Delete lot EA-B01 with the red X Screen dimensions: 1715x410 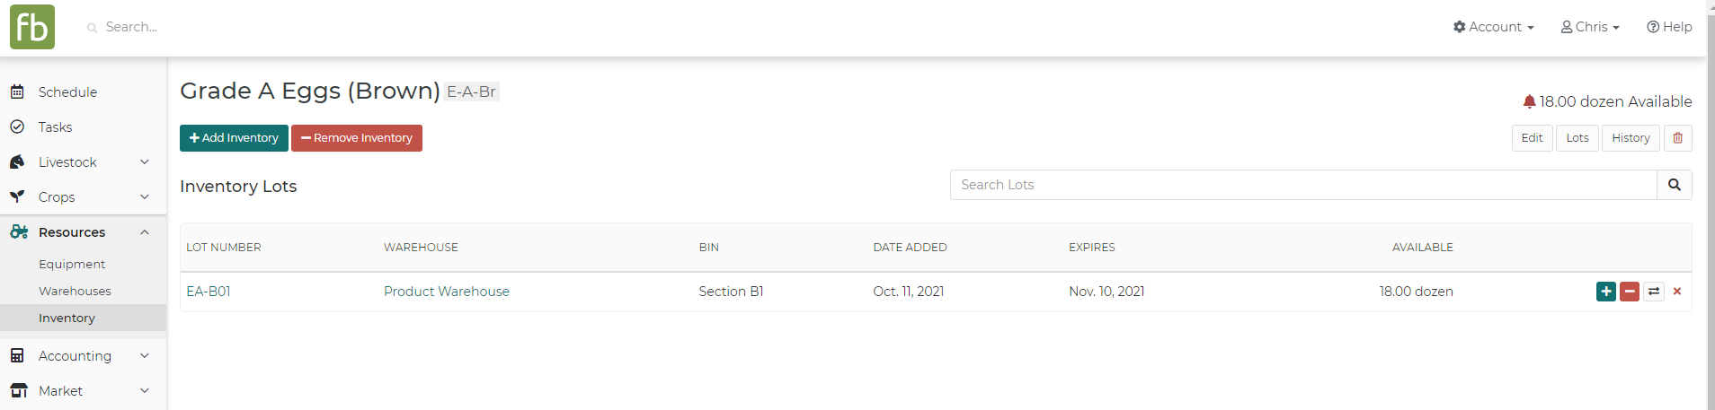click(1677, 292)
